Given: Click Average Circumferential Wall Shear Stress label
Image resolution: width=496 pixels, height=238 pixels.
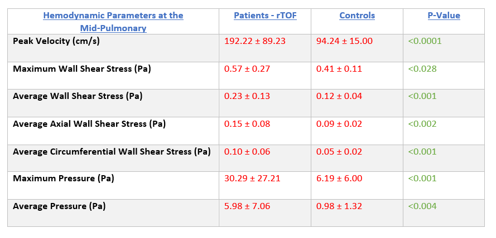Looking at the screenshot, I should coord(112,151).
